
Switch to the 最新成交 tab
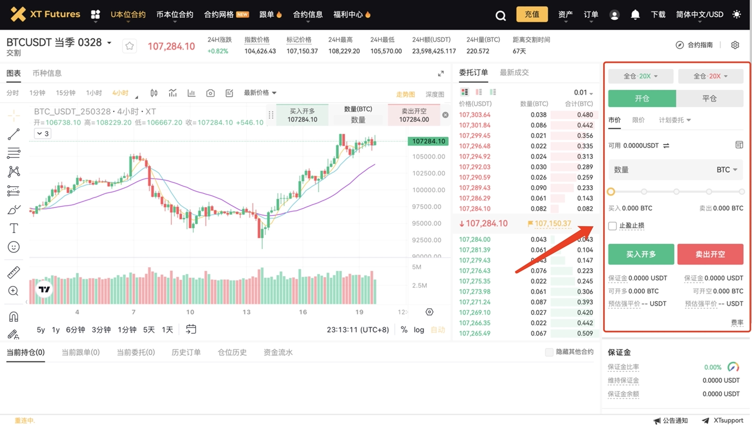click(514, 73)
